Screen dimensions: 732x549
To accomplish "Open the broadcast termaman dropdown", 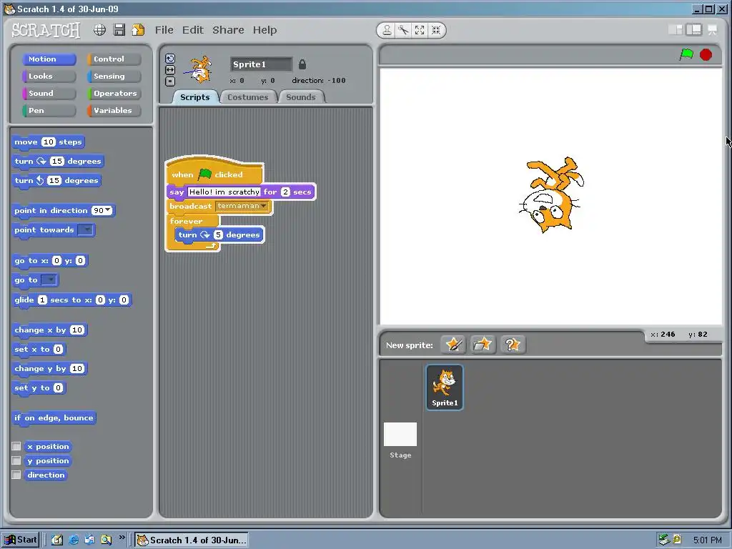I will point(264,206).
